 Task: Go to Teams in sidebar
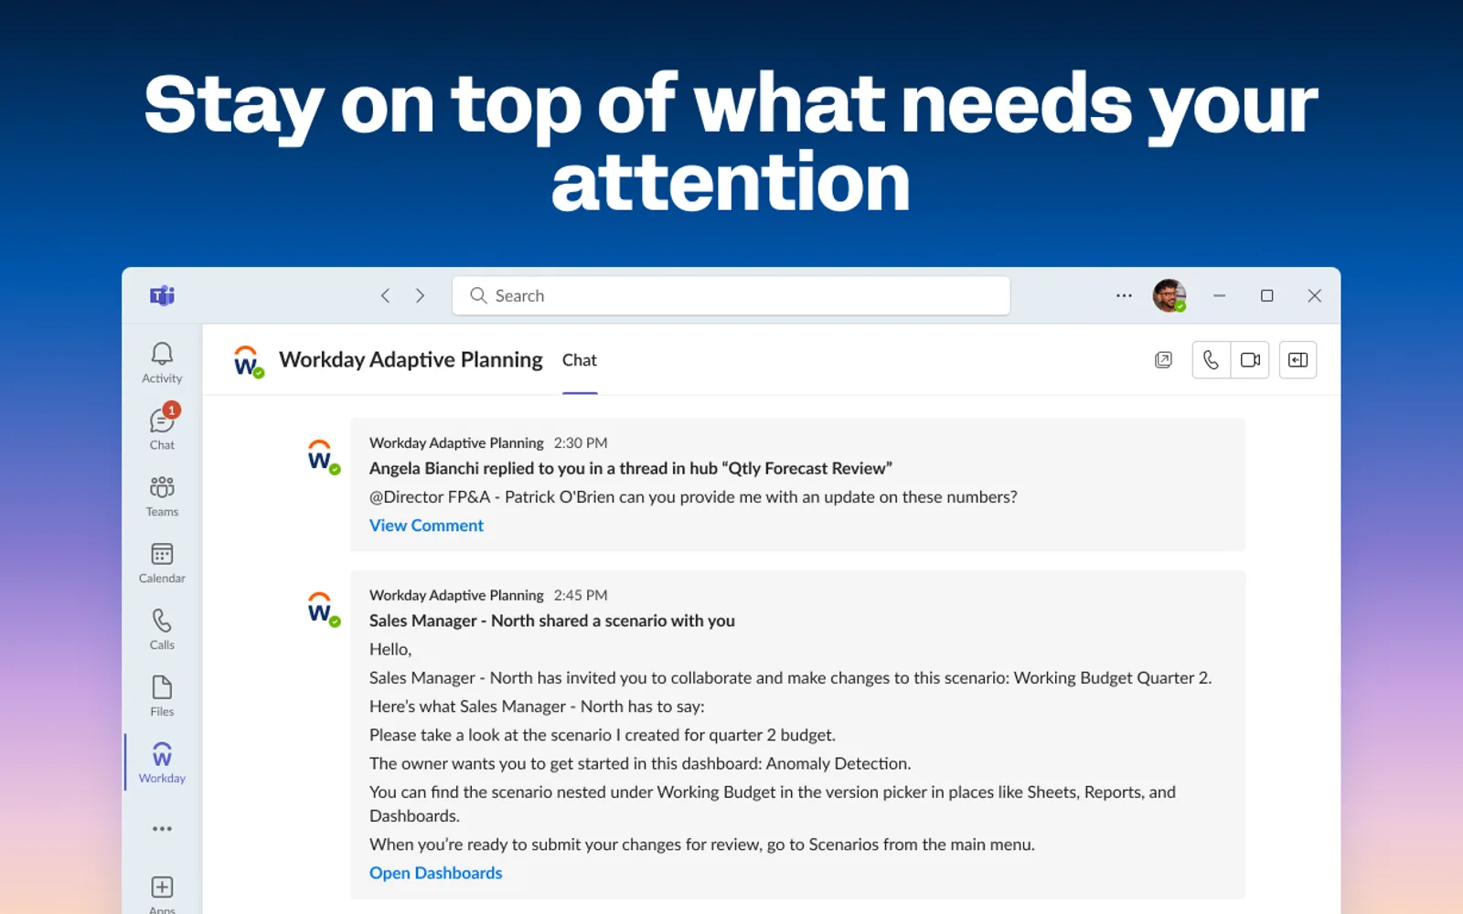click(x=162, y=496)
